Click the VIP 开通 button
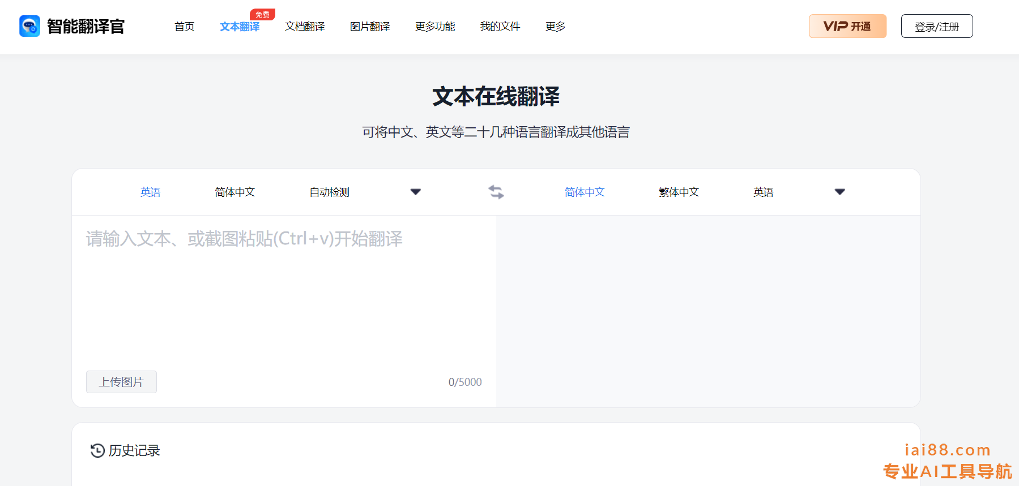1019x486 pixels. click(x=847, y=26)
